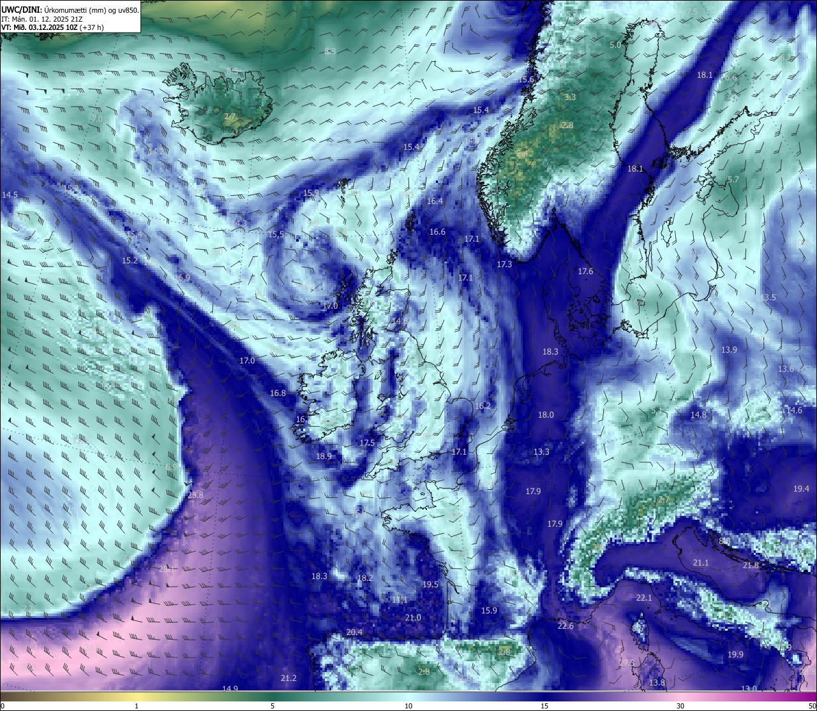Click the 13.3 value label
Image resolution: width=817 pixels, height=711 pixels.
click(x=541, y=451)
